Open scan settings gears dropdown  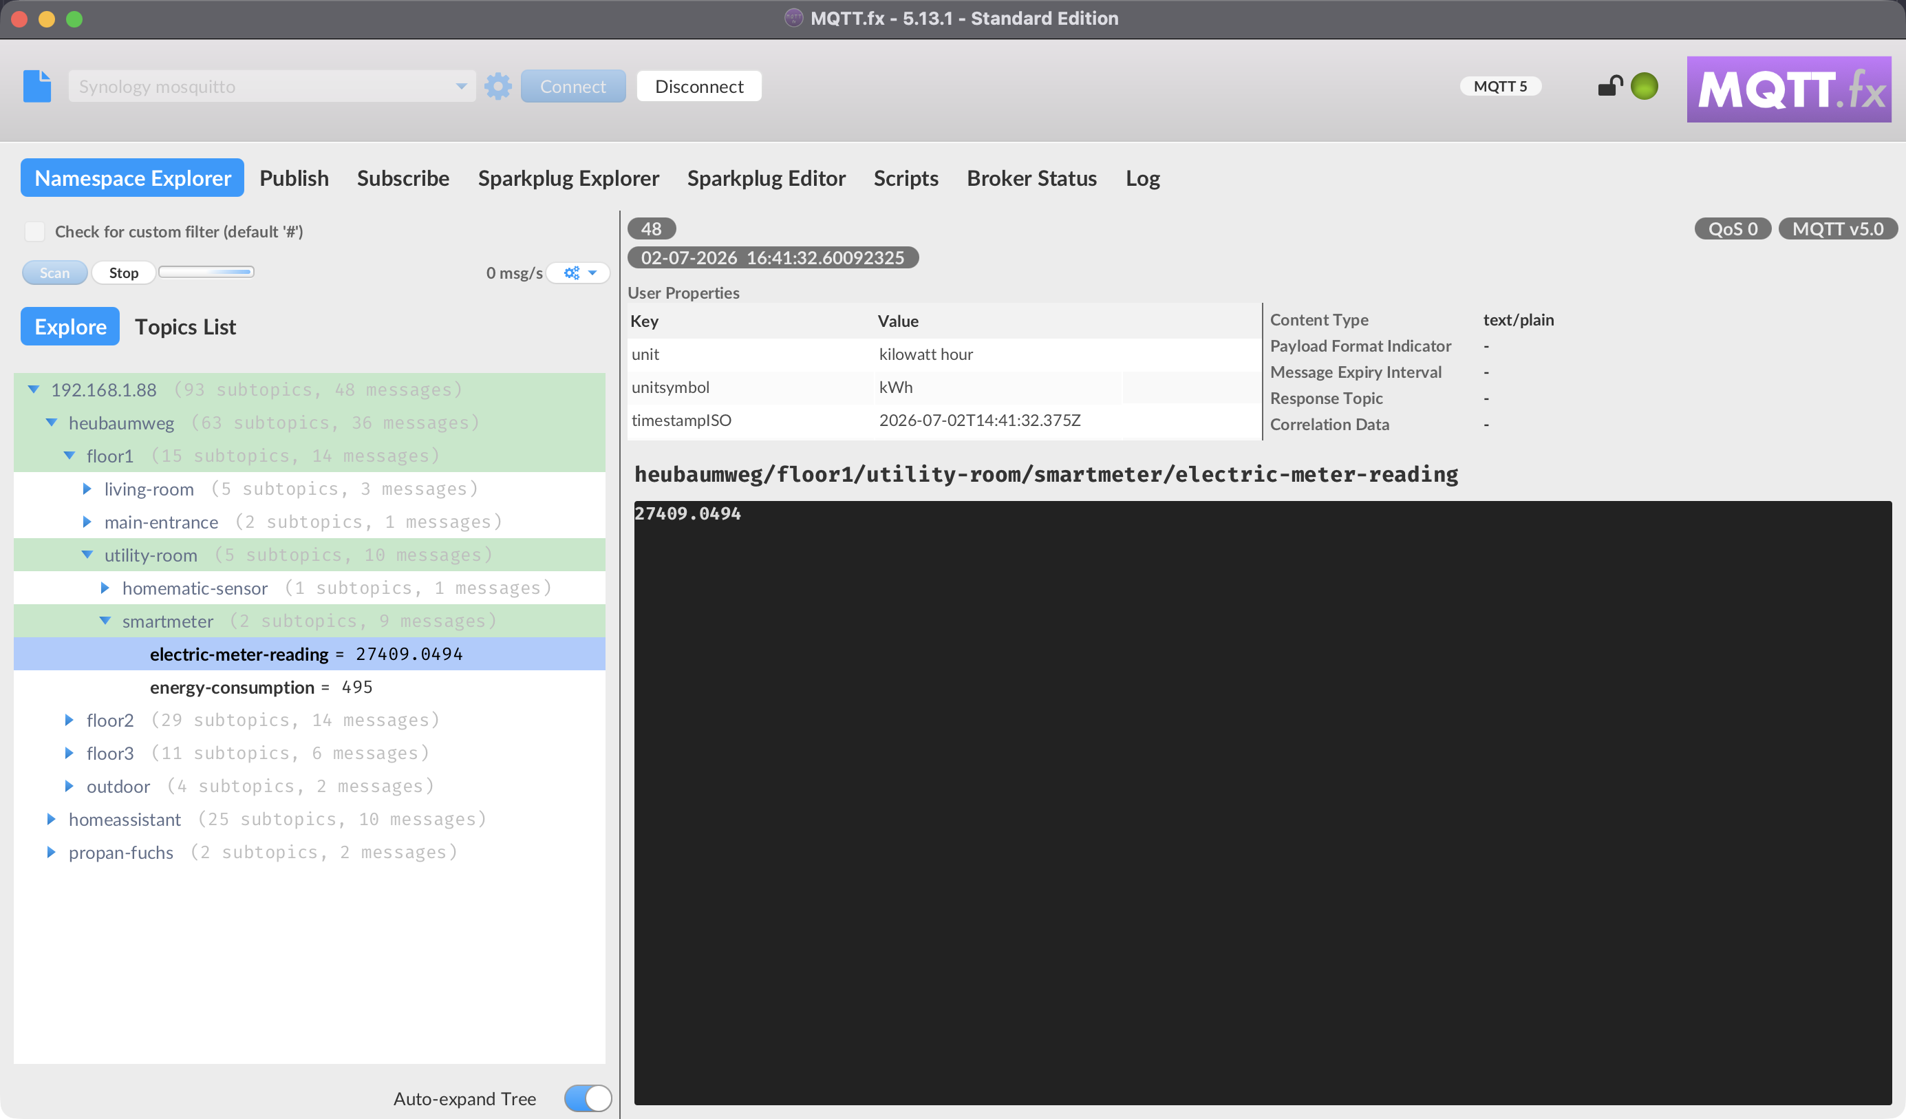[579, 273]
